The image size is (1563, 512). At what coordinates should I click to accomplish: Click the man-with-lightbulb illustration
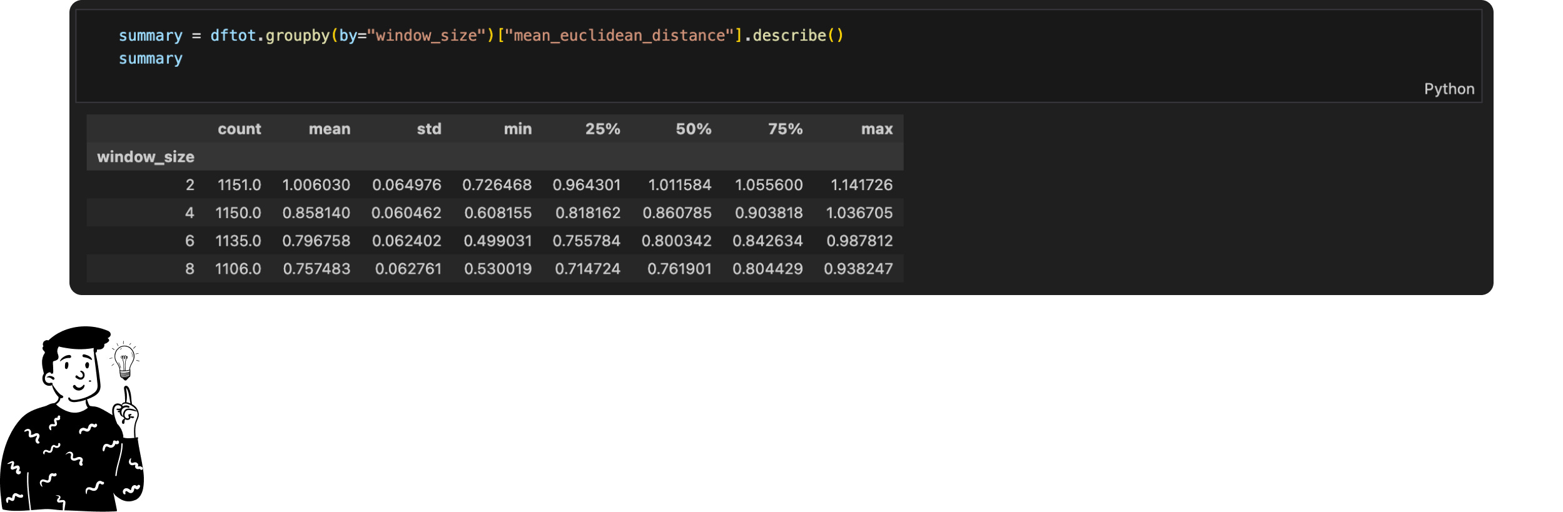click(x=72, y=419)
